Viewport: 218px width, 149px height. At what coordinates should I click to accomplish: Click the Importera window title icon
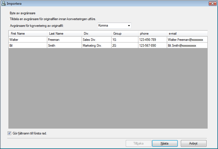3,3
